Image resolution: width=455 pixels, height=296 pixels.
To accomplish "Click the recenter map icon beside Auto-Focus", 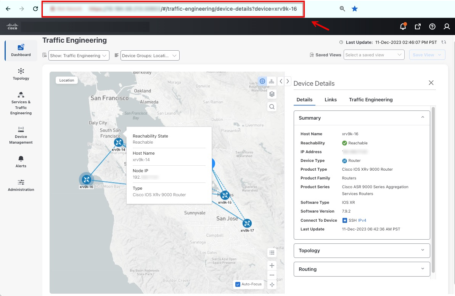I will [272, 285].
